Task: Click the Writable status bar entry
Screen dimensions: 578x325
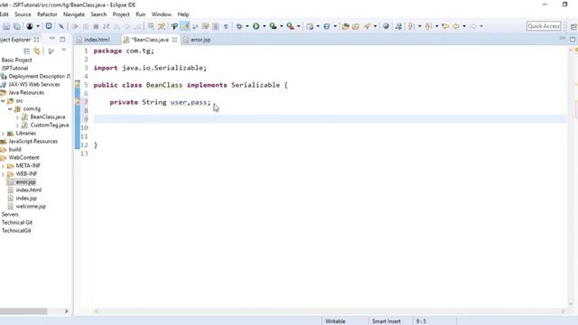Action: (x=335, y=321)
